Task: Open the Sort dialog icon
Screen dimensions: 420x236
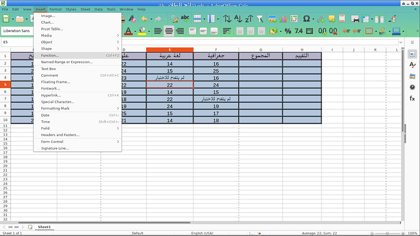Action: [227, 19]
